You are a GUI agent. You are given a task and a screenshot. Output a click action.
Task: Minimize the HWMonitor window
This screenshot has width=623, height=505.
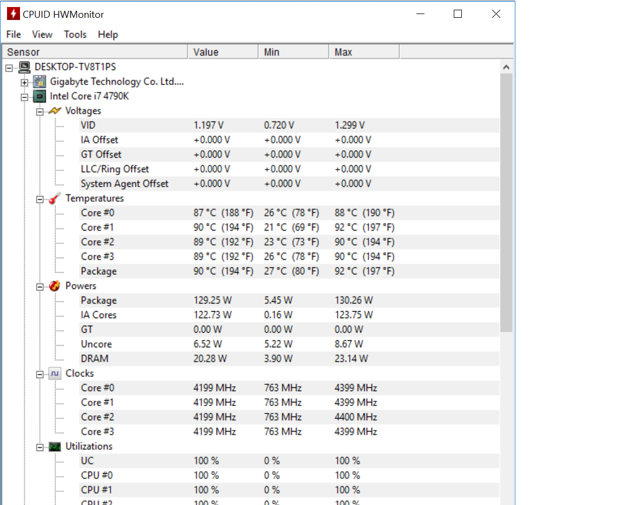pos(420,14)
